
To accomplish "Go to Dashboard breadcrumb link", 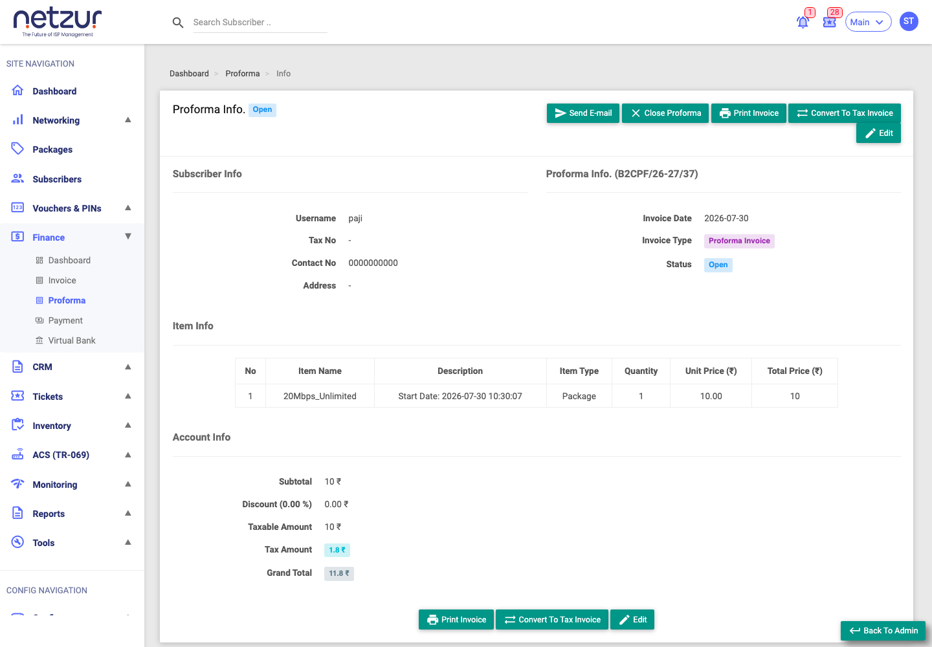I will pyautogui.click(x=189, y=74).
